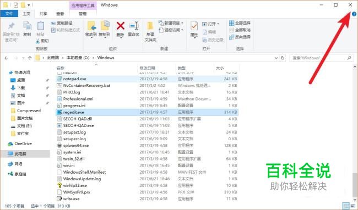The image size is (358, 210).
Task: Sort files by the 名称 column header
Action: (x=61, y=68)
